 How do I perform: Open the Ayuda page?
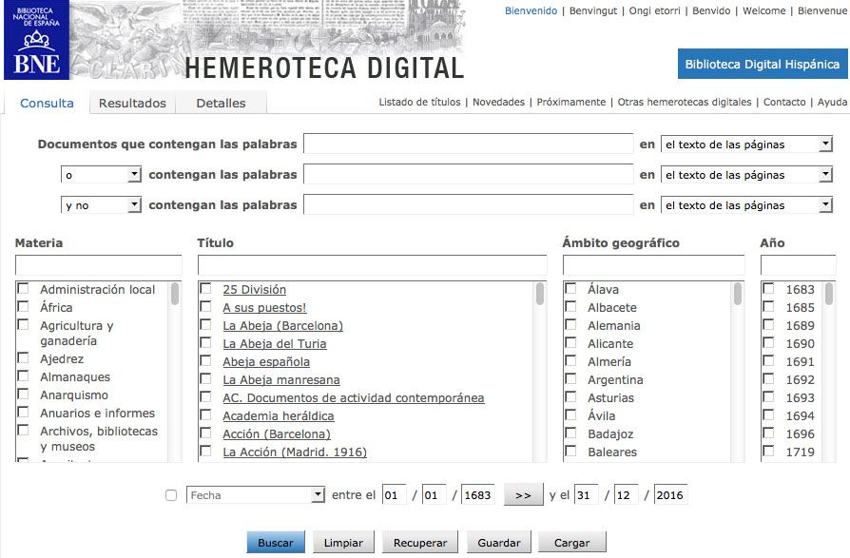[832, 102]
